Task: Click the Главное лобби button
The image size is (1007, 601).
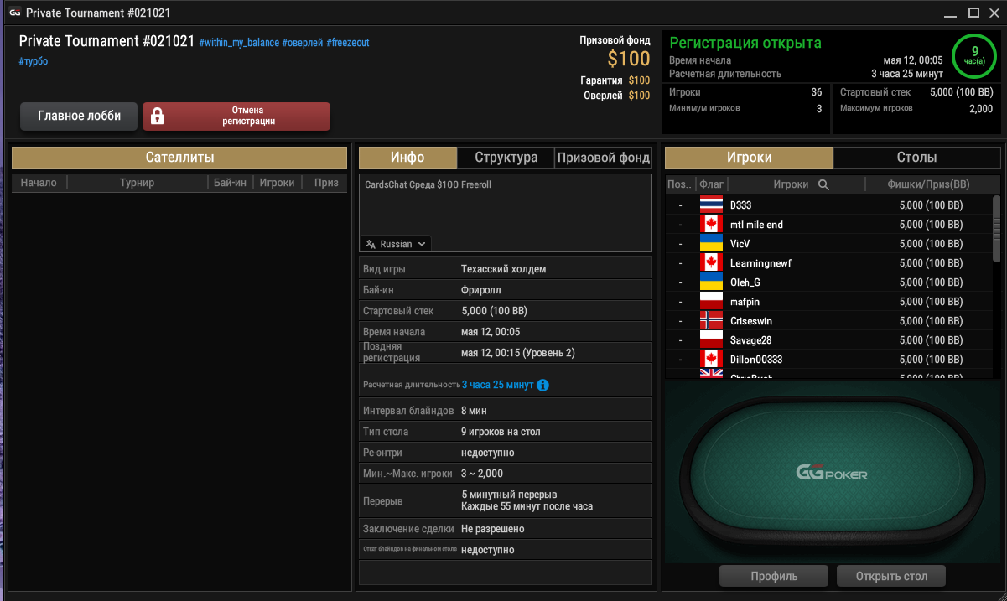Action: coord(79,117)
